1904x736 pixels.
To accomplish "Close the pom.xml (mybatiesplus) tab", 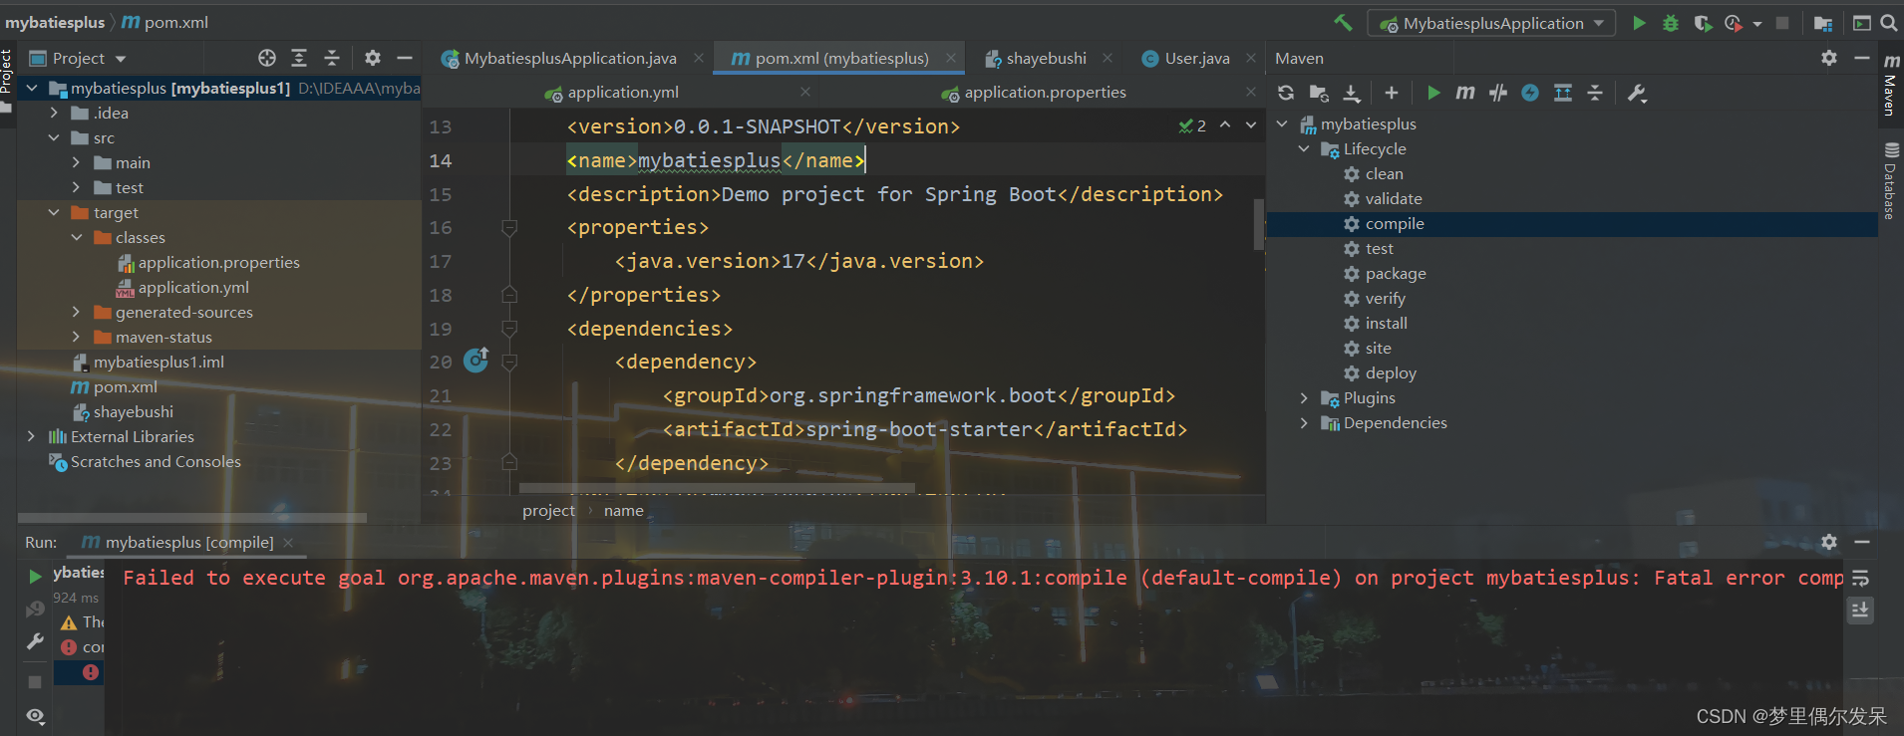I will (x=951, y=58).
